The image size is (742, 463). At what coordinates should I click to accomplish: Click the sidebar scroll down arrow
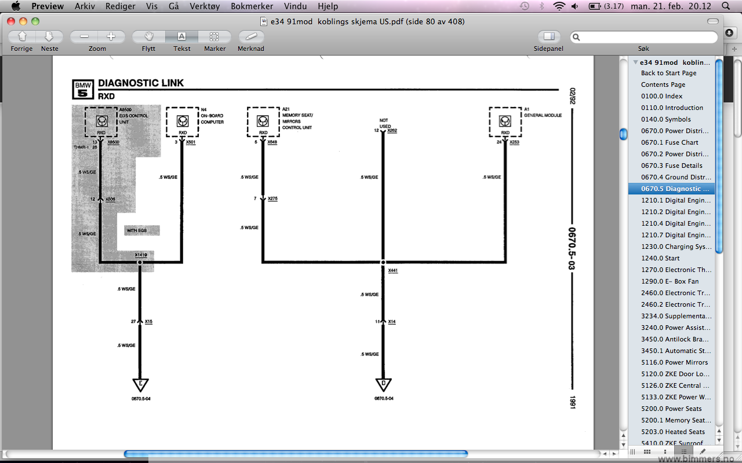(x=719, y=440)
